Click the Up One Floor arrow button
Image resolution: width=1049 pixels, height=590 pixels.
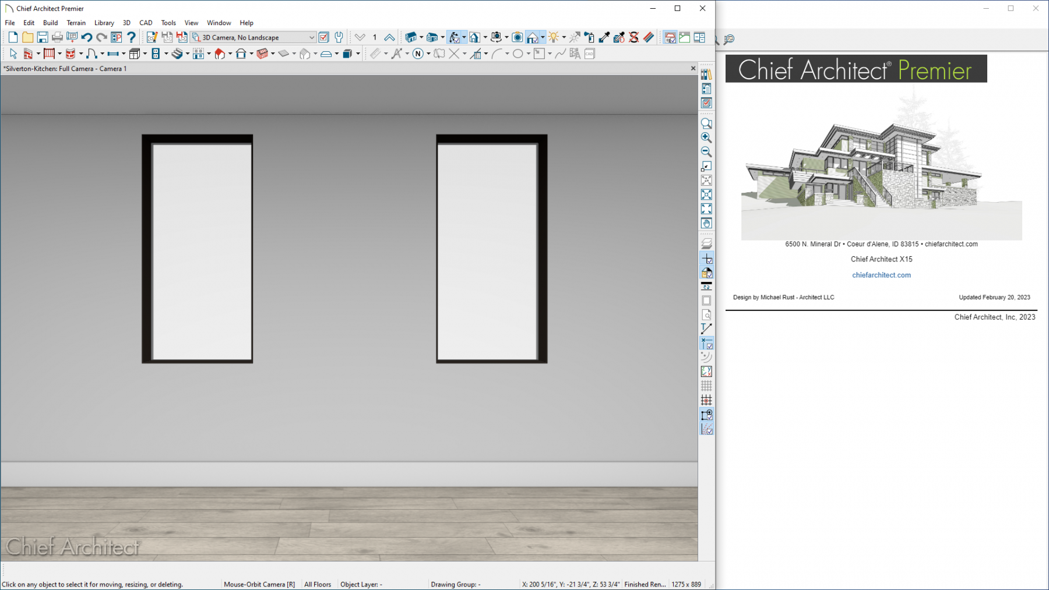point(389,37)
